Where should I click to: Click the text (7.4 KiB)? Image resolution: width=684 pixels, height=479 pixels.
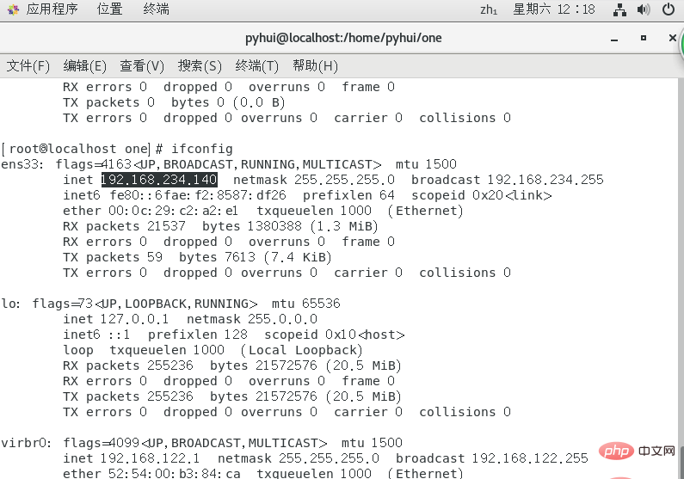298,257
